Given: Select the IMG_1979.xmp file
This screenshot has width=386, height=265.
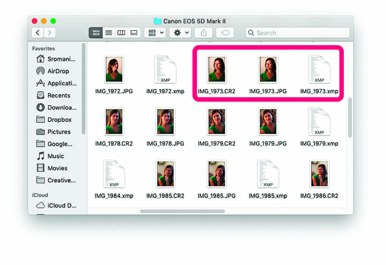Looking at the screenshot, I should pos(319,122).
